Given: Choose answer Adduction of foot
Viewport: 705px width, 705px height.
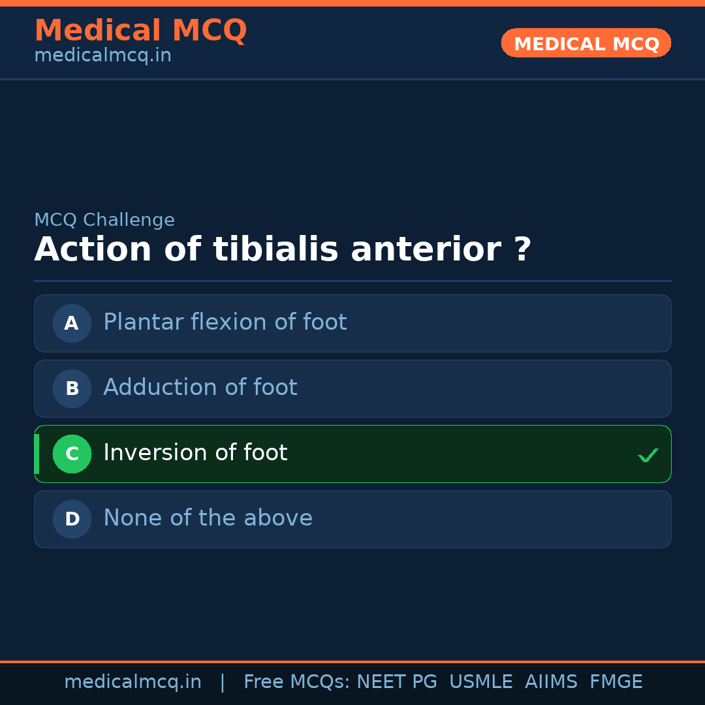Looking at the screenshot, I should pyautogui.click(x=200, y=388).
